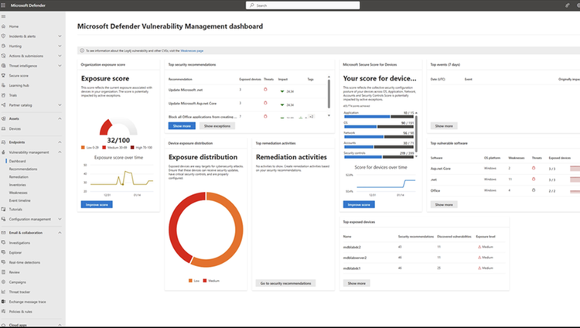Viewport: 580px width, 328px height.
Task: Click the Home icon in sidebar
Action: (x=3, y=26)
